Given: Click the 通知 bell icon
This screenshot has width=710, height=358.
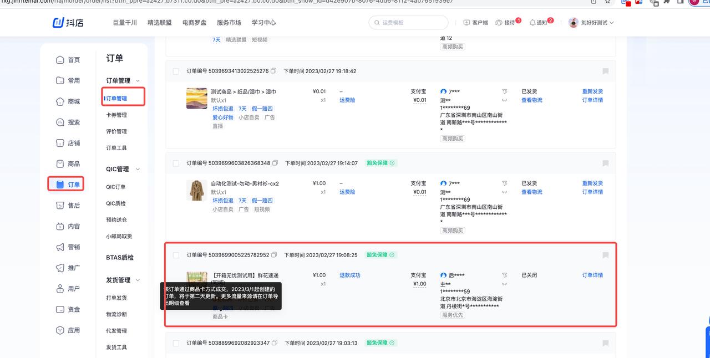Looking at the screenshot, I should tap(532, 23).
